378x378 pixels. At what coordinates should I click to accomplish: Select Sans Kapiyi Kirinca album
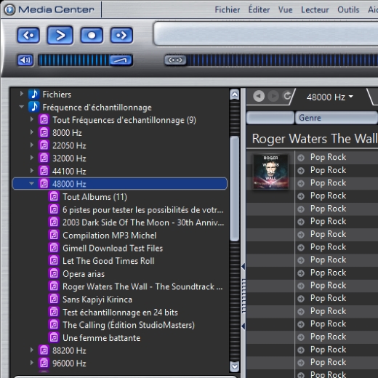(97, 299)
